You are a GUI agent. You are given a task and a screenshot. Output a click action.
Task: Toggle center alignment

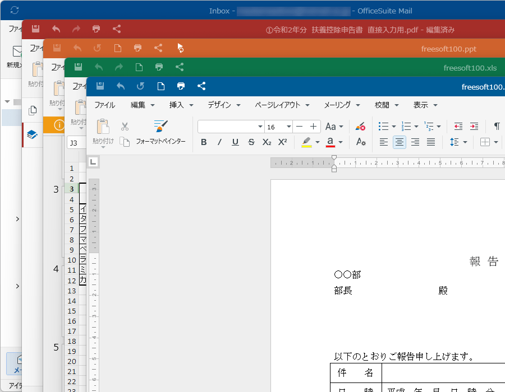click(400, 142)
